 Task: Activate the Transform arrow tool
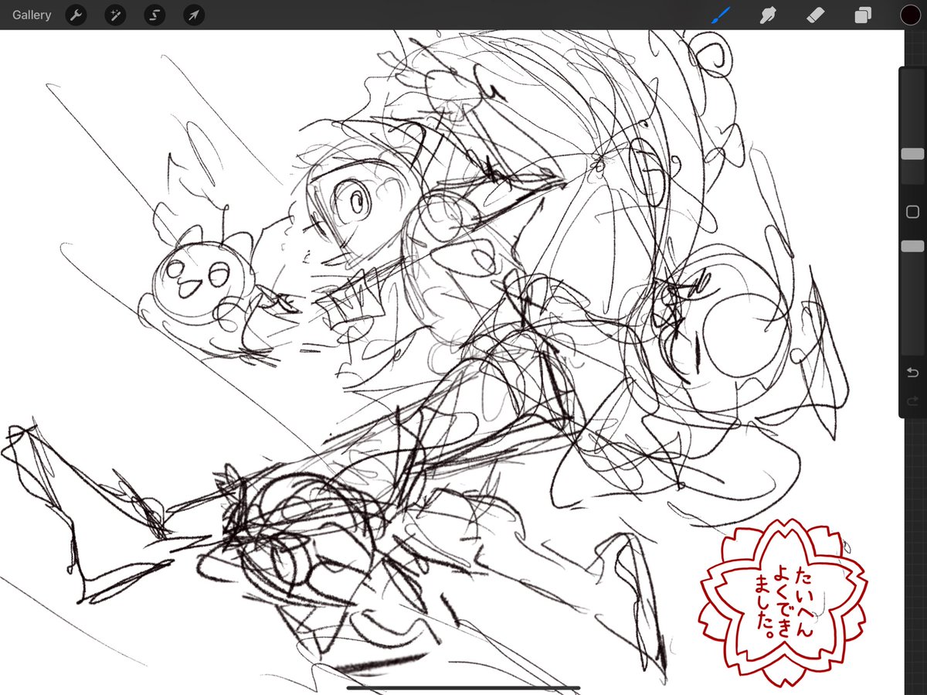[193, 15]
